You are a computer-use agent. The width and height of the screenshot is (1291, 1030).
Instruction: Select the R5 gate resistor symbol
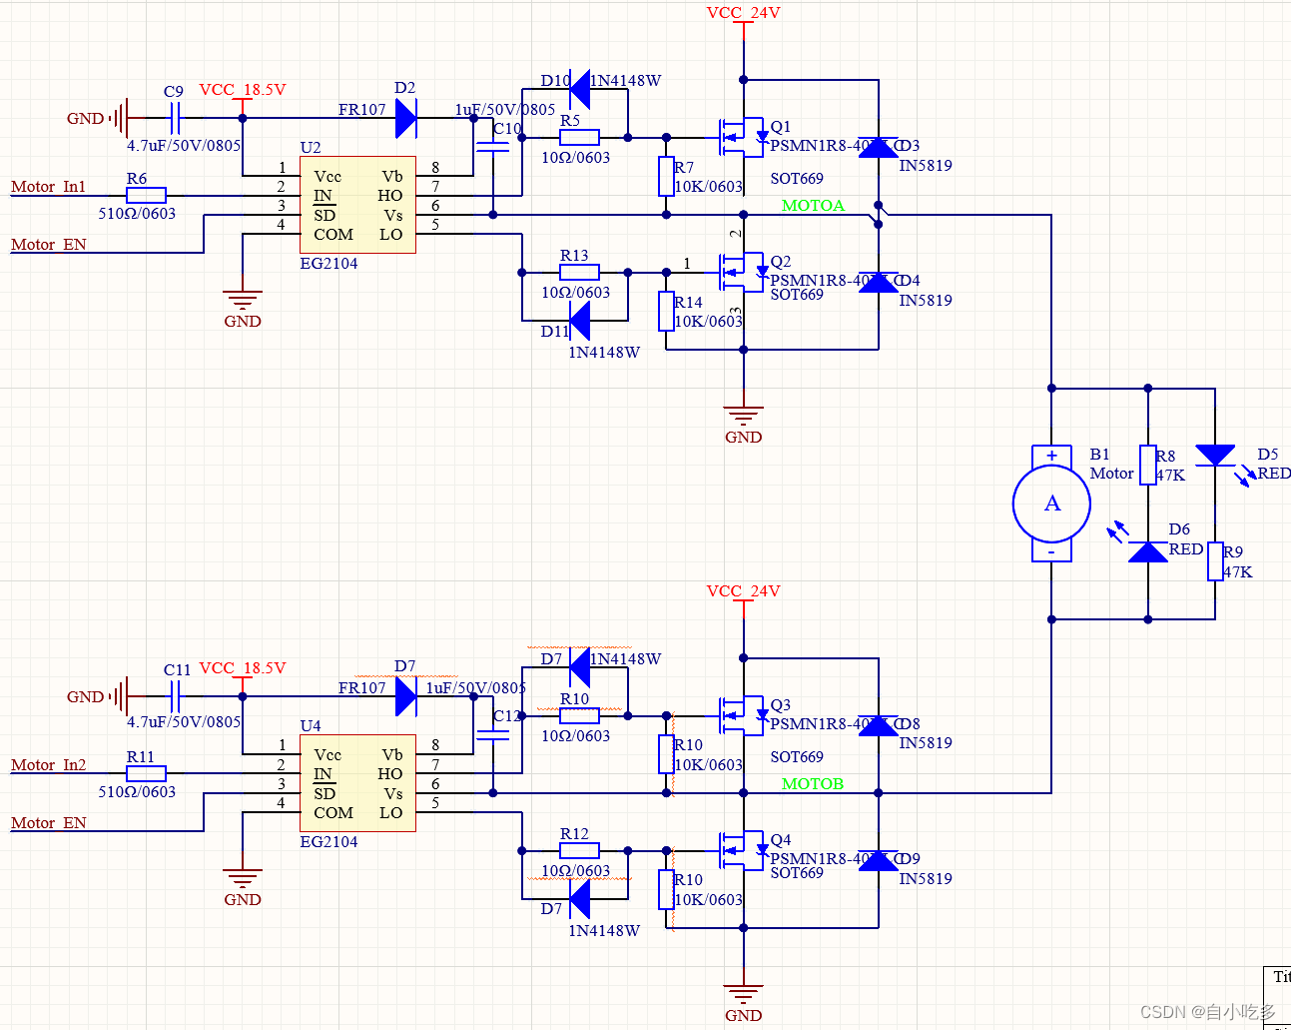[579, 137]
